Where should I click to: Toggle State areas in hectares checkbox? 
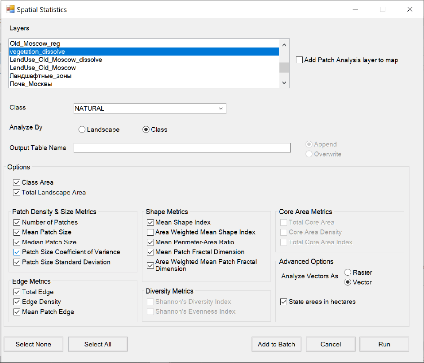(284, 302)
